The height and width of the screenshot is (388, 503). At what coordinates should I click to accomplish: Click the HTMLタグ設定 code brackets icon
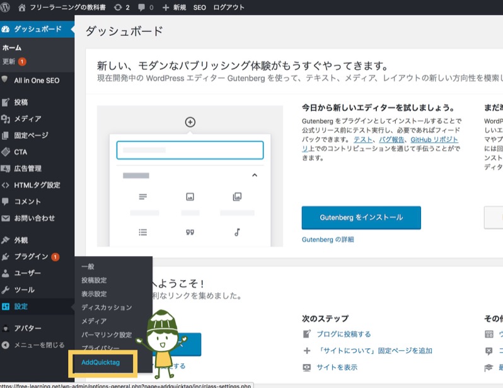pyautogui.click(x=5, y=185)
